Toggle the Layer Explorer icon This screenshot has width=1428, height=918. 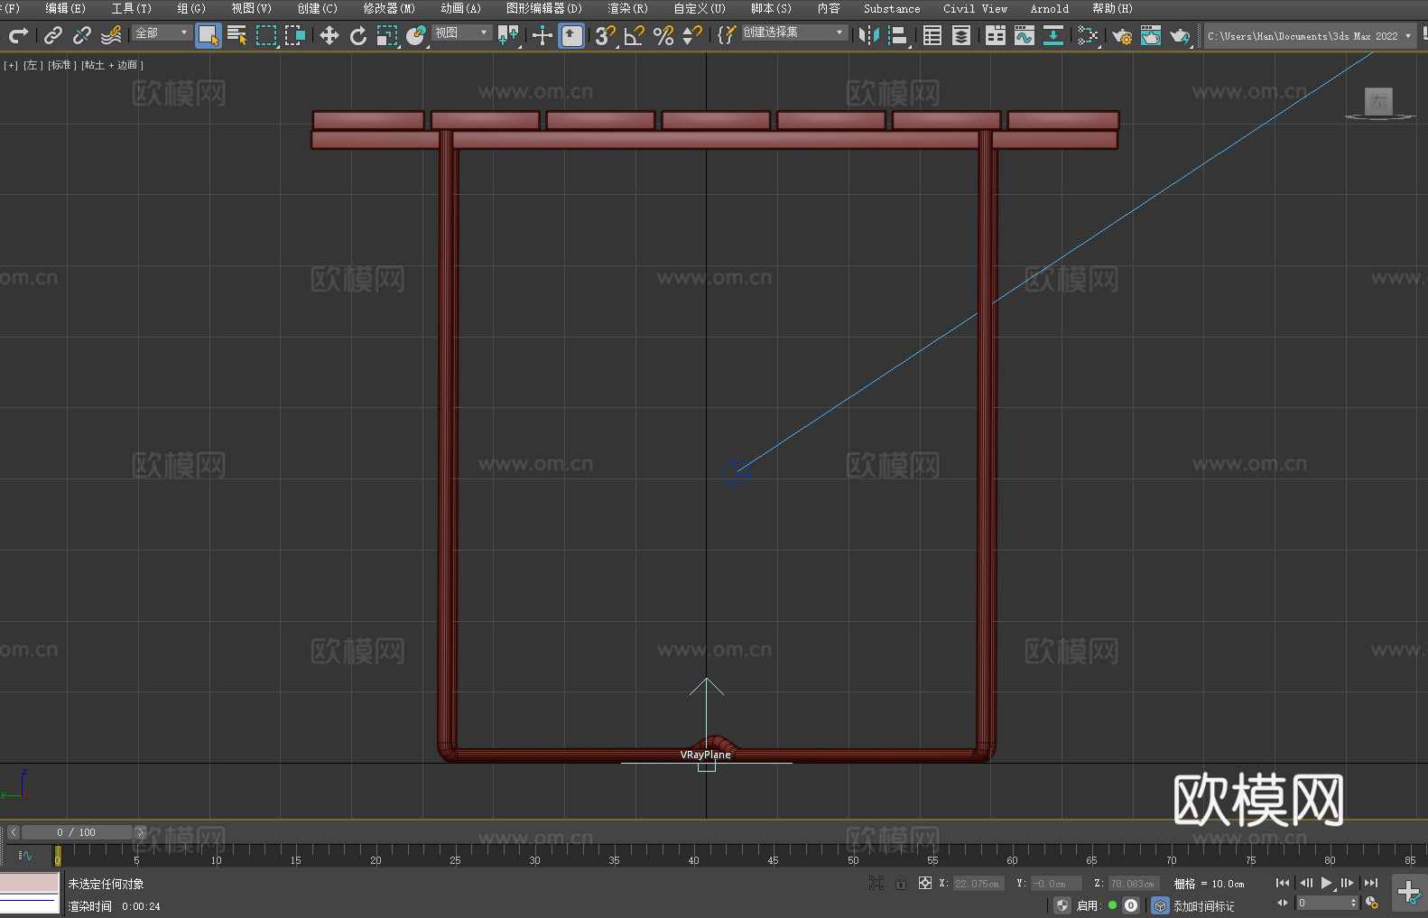(x=961, y=35)
